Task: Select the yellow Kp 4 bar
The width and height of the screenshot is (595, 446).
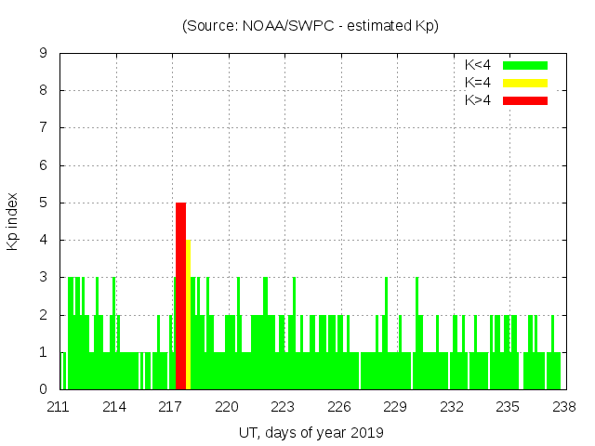Action: click(189, 314)
